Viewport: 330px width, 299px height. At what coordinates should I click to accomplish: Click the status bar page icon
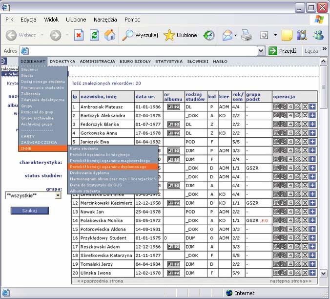(6, 293)
